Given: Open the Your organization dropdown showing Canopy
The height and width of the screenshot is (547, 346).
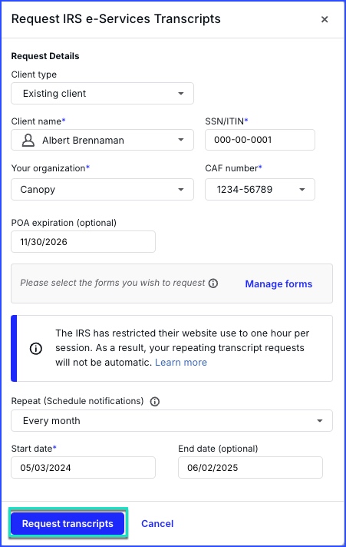Looking at the screenshot, I should pos(103,190).
